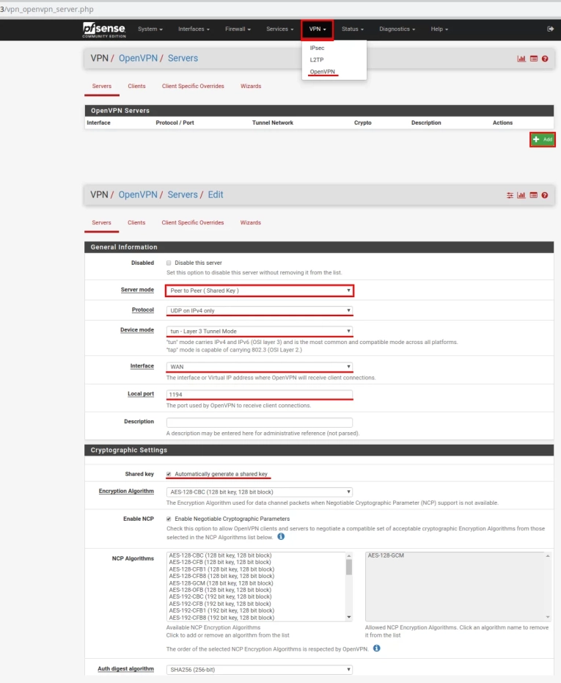Switch to Client Specific Overrides tab in upper panel
Viewport: 561px width, 683px height.
point(193,87)
